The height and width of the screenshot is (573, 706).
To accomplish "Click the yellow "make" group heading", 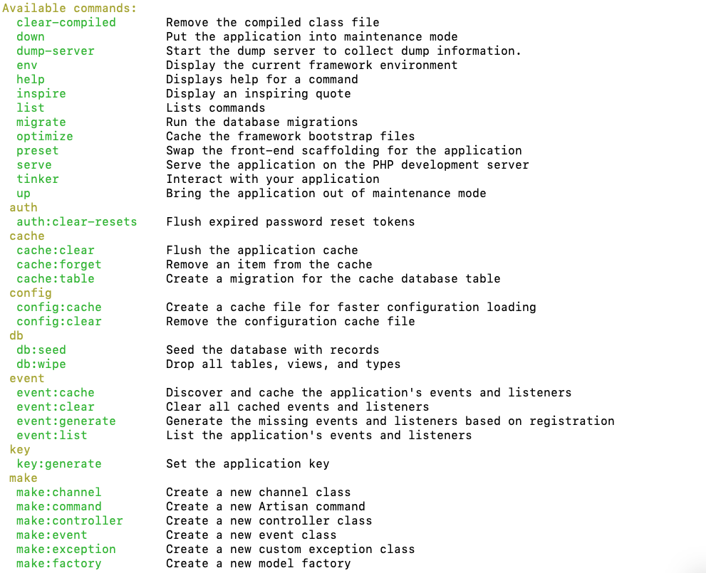I will click(24, 478).
